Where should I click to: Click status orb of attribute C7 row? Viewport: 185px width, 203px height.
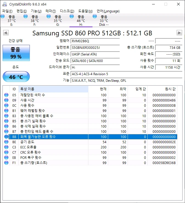click(x=6, y=152)
